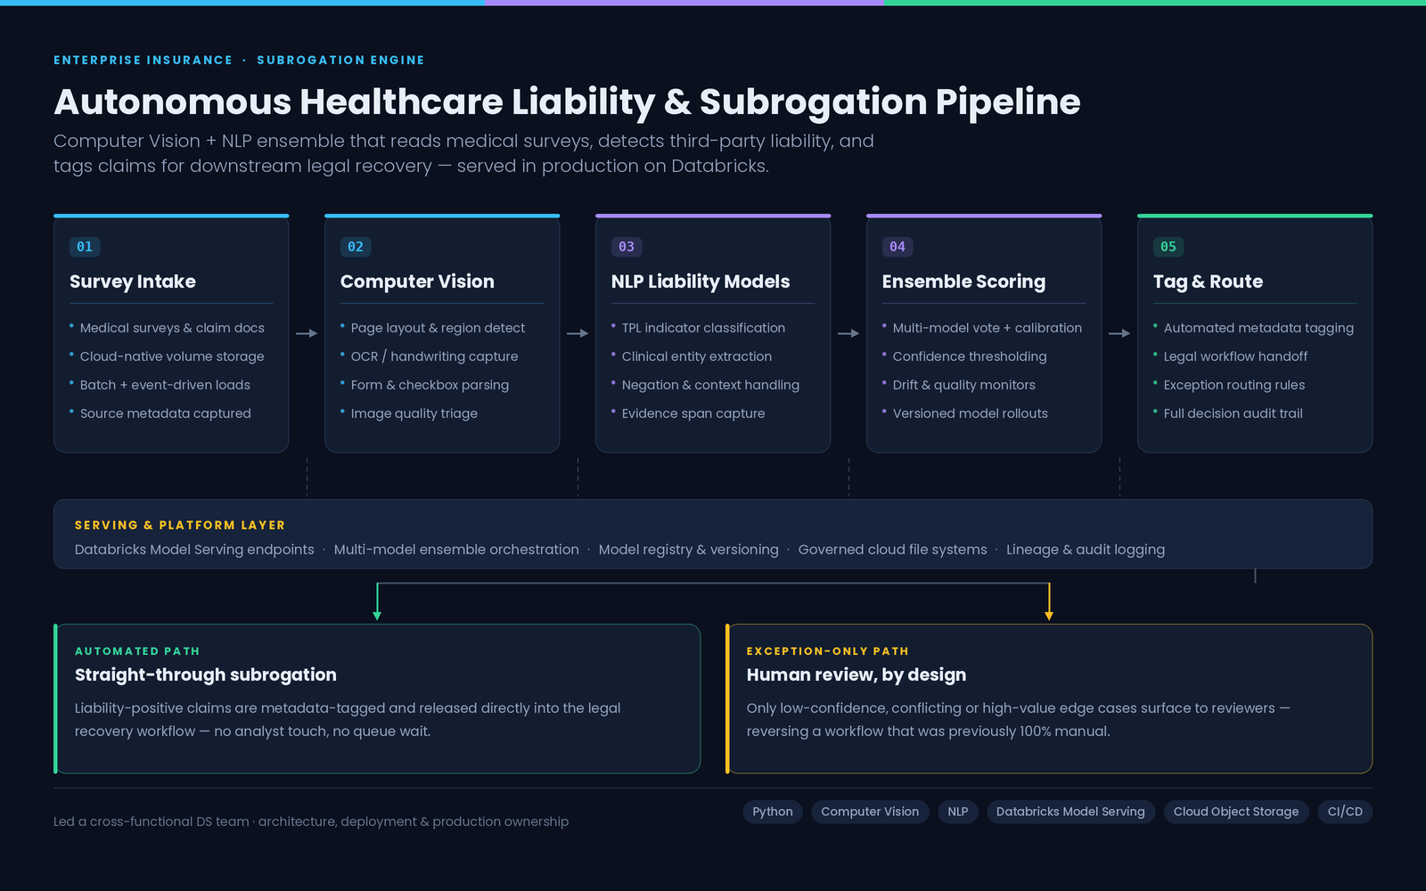Click arrow between Survey Intake and Computer Vision
Image resolution: width=1426 pixels, height=891 pixels.
[x=307, y=333]
